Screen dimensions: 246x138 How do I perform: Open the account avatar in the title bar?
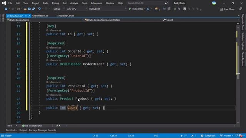(214, 3)
